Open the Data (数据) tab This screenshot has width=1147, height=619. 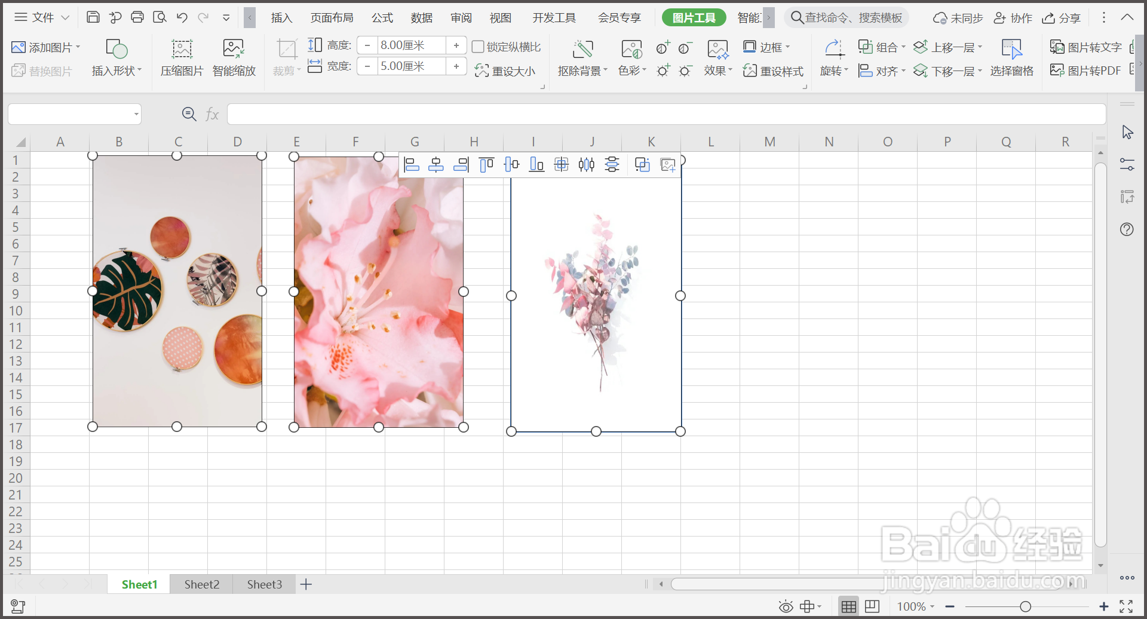pyautogui.click(x=422, y=17)
